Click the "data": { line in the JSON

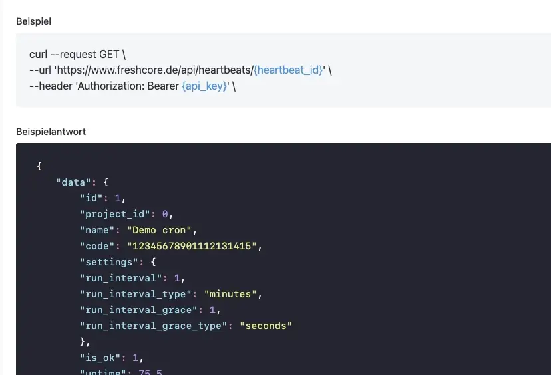(x=83, y=182)
